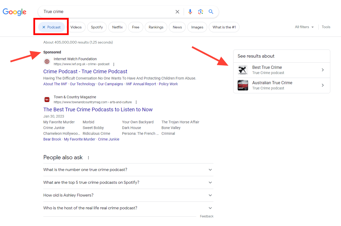
Task: Expand 'top 5 true crime podcasts on Spotify' question
Action: 128,182
